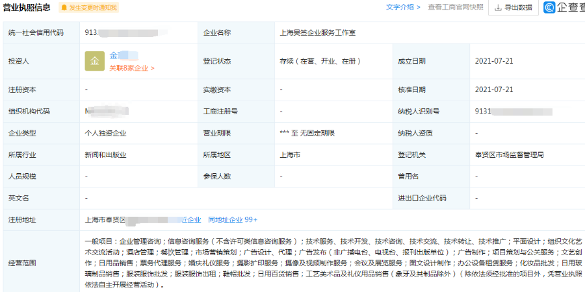Click 发生变更时通知我 notification button
585x292 pixels.
click(89, 7)
